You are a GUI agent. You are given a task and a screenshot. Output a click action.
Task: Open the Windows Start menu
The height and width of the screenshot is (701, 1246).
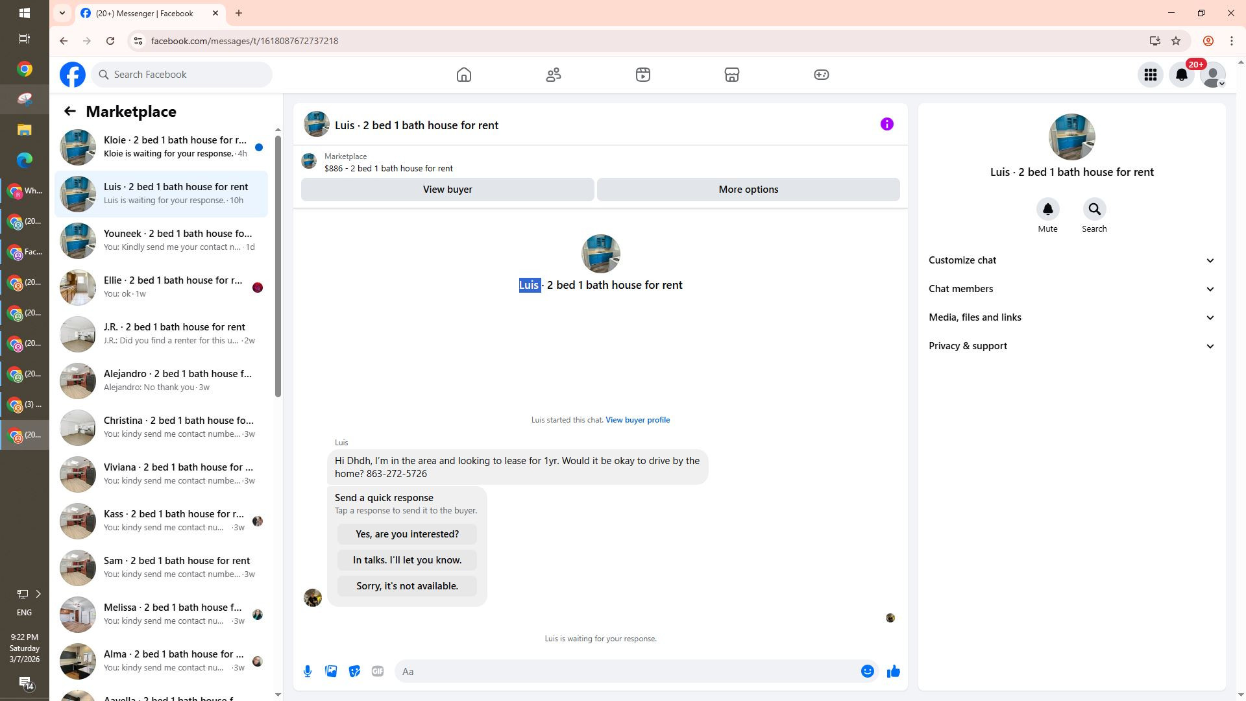click(24, 13)
